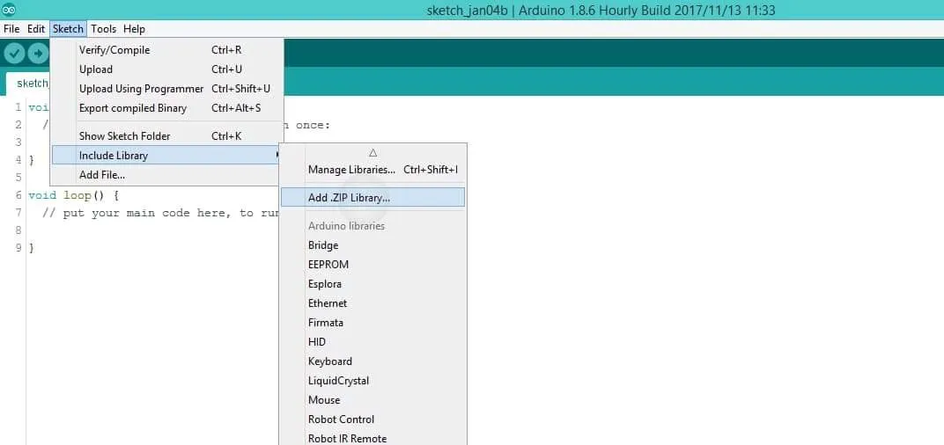Click the Verify checkmark toolbar icon

click(14, 54)
